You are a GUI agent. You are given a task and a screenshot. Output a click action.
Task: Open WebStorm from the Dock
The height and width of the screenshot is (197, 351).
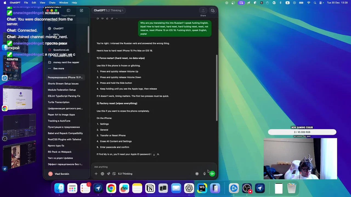pyautogui.click(x=202, y=188)
